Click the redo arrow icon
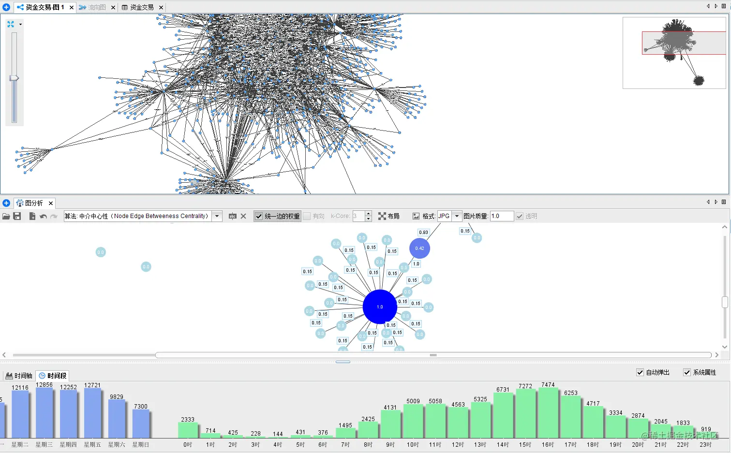Viewport: 731px width, 453px height. pyautogui.click(x=54, y=216)
